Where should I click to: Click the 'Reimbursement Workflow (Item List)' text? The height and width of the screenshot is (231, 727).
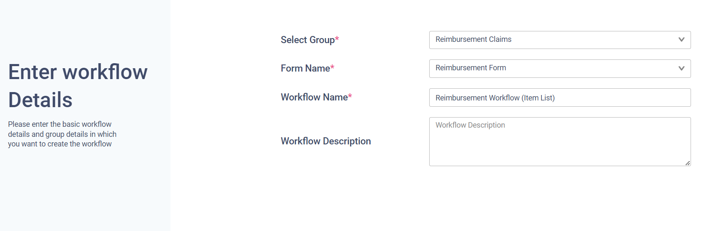pos(495,98)
